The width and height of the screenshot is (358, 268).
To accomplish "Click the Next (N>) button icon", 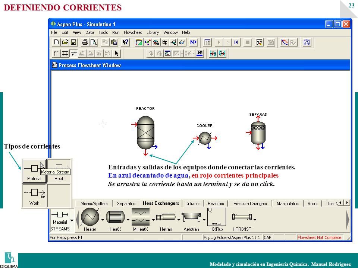I will coord(193,42).
